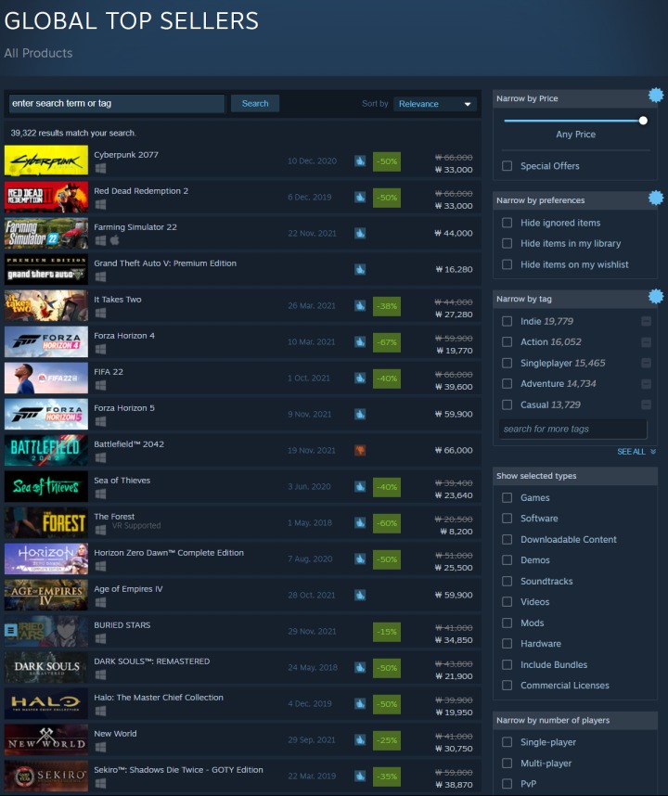The image size is (668, 796).
Task: Click the Windows platform icon under Forza Horizon 5
Action: [x=100, y=421]
